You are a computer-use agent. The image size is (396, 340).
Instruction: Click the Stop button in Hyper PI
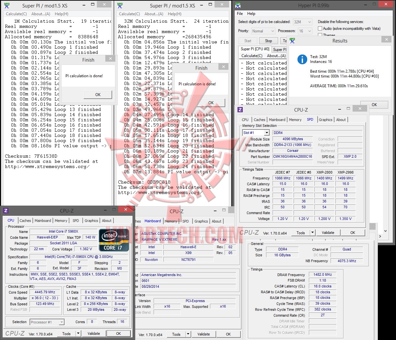tap(268, 41)
